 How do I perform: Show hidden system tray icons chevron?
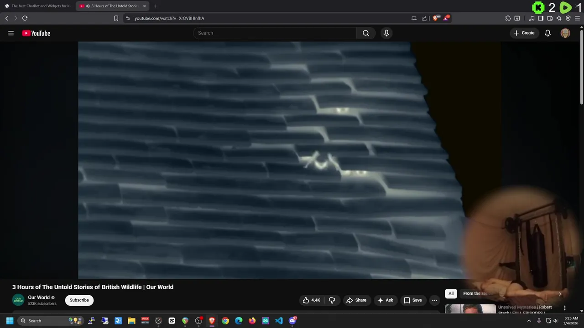529,321
